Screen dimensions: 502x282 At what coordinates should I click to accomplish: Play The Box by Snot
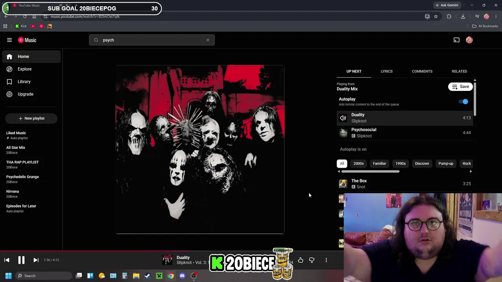tap(405, 184)
